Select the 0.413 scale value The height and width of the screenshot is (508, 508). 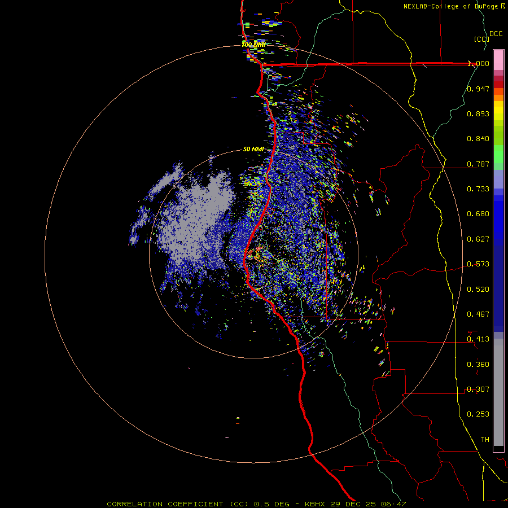pos(478,339)
